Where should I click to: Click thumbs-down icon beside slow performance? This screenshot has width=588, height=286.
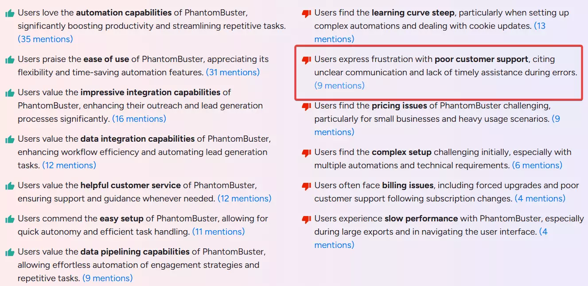pyautogui.click(x=306, y=219)
